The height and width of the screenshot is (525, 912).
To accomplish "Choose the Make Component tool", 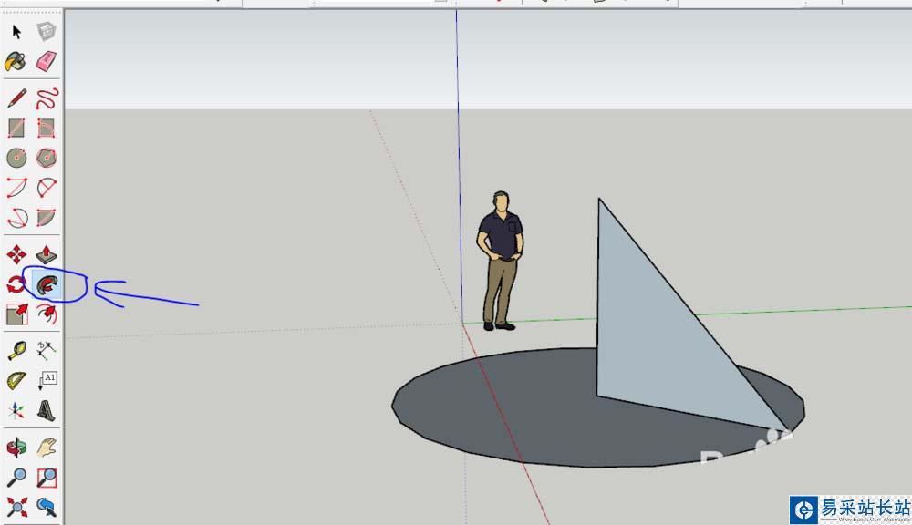I will pos(46,31).
